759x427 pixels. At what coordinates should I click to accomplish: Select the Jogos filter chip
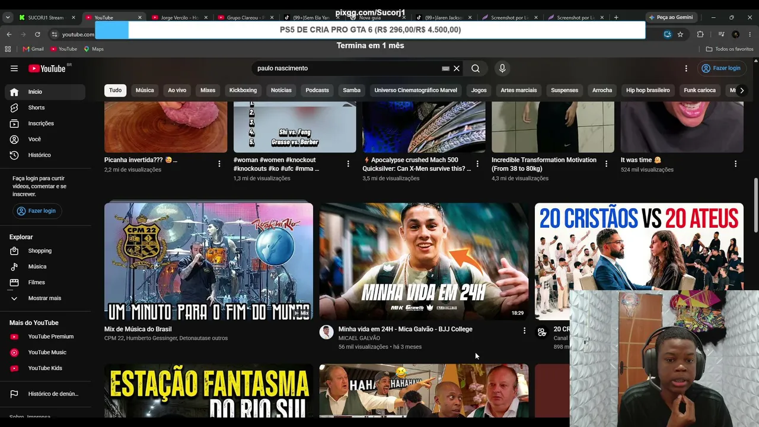click(479, 90)
